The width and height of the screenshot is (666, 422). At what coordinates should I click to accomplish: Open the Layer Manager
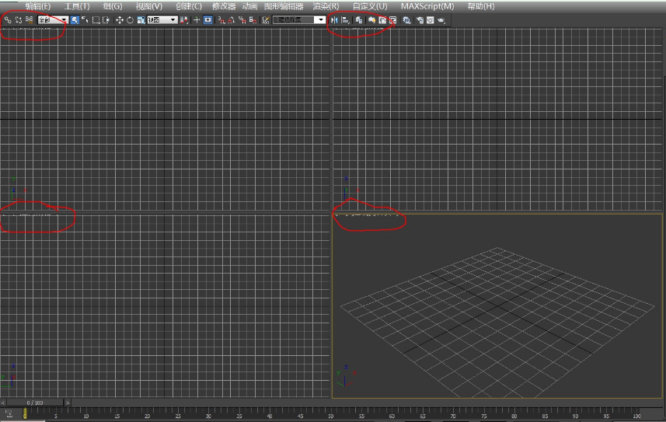pos(359,20)
